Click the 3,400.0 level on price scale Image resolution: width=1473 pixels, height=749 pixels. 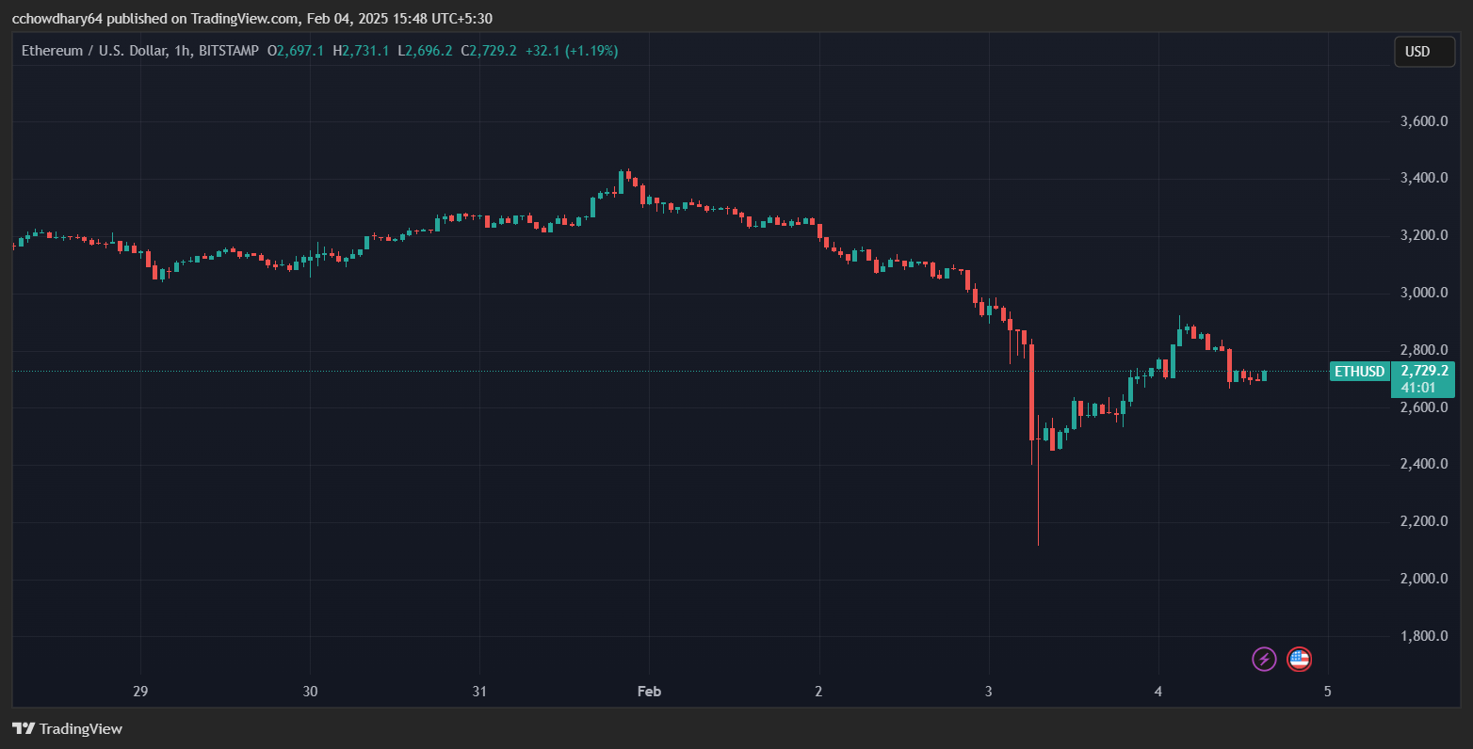pos(1423,177)
